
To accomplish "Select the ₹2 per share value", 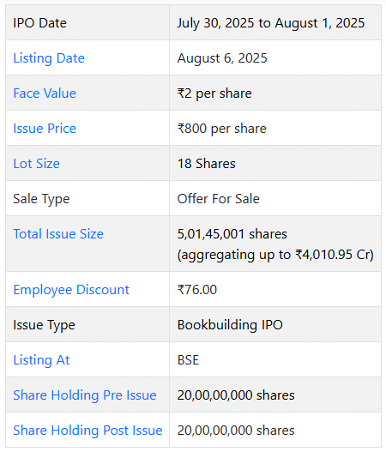I will 214,93.
